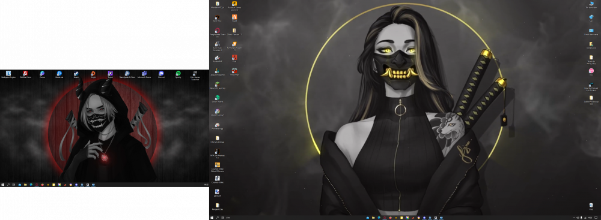Open the Minecraft Launcher shortcut
601x220 pixels.
(x=218, y=85)
